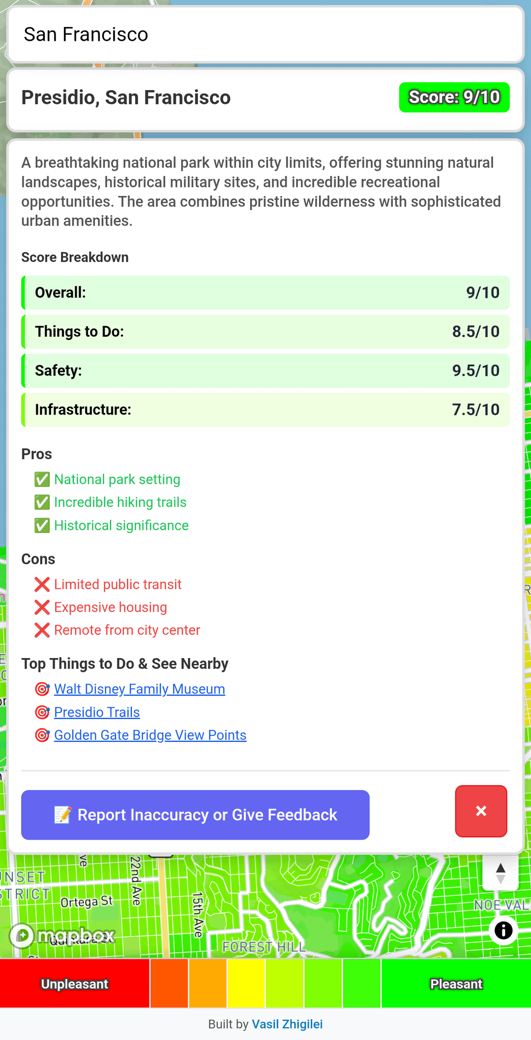Click the target icon beside Presidio Trails
Screen dimensions: 531x1040
click(x=42, y=712)
